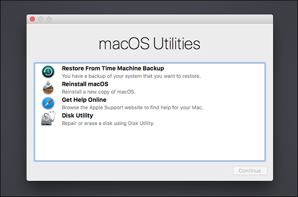Viewport: 298px width, 197px height.
Task: Pick the Reinstall macOS option title
Action: [x=85, y=84]
